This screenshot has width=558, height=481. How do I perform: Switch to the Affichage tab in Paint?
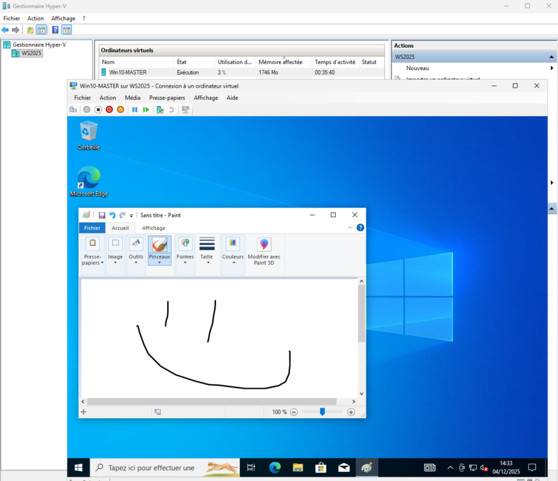coord(153,228)
